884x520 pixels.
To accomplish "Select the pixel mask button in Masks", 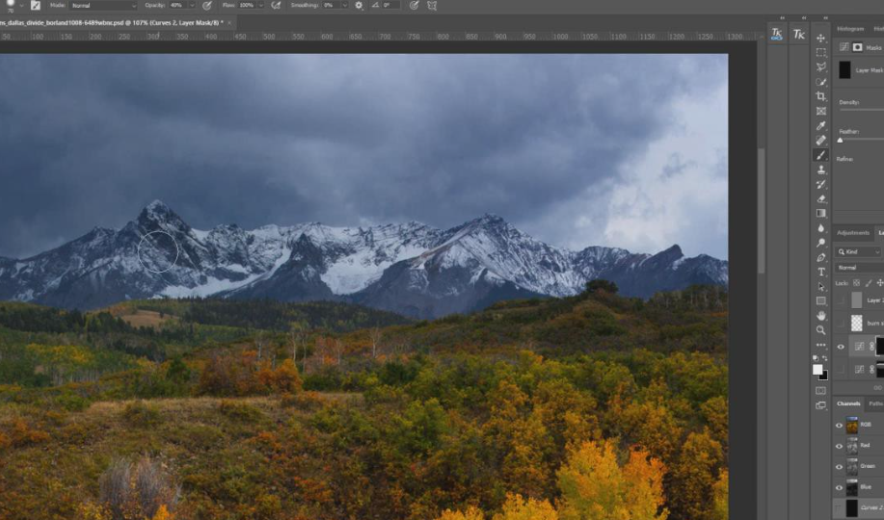I will (x=858, y=47).
